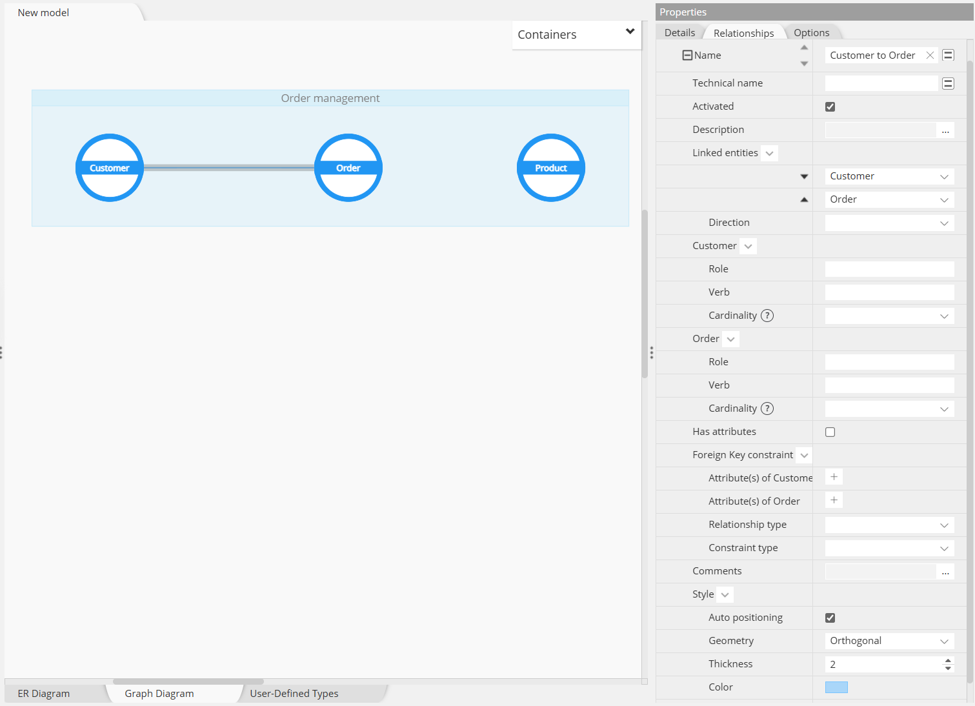This screenshot has height=706, width=975.
Task: Switch to the Details tab
Action: click(x=680, y=32)
